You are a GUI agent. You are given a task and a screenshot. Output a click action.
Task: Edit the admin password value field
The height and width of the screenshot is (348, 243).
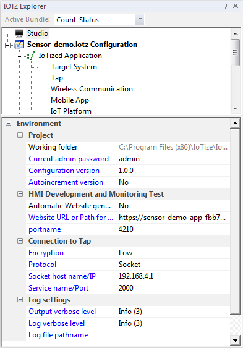[x=173, y=159]
